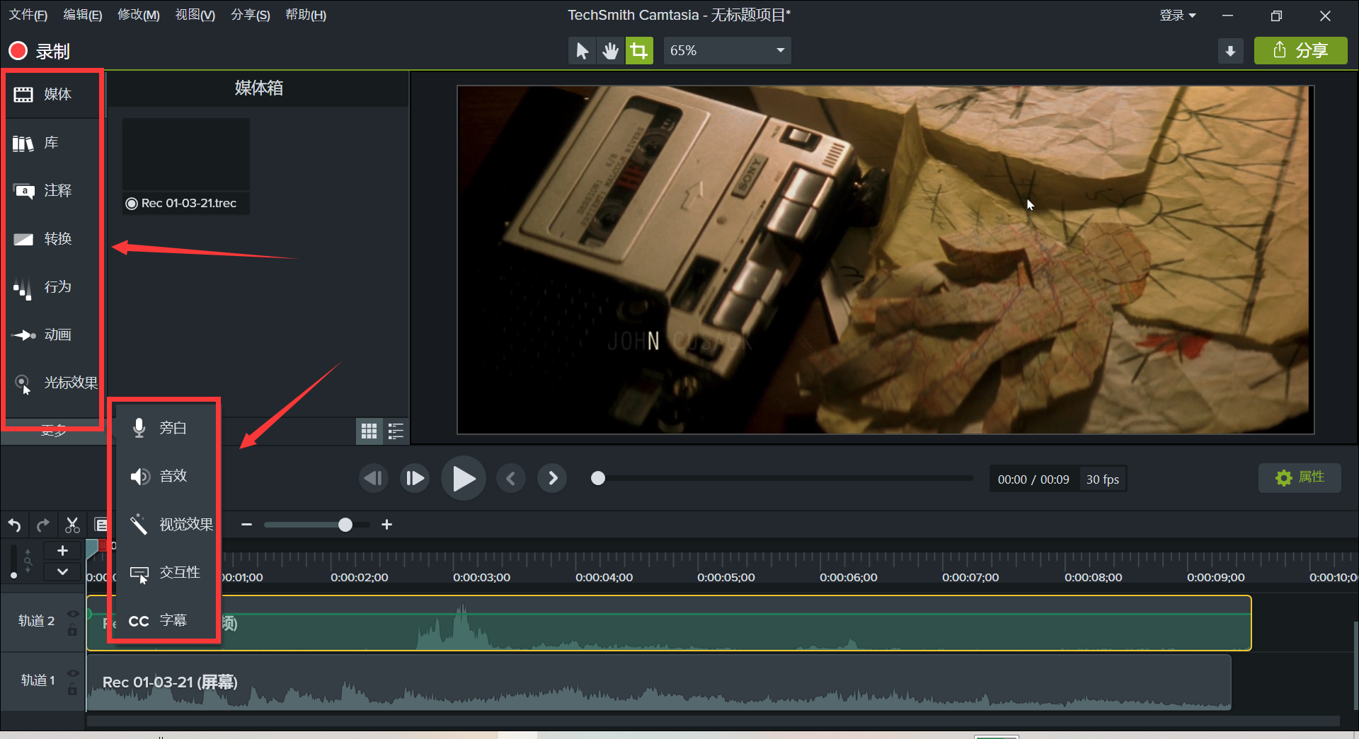Hide 轨道 2 using its eye icon
1359x739 pixels.
click(x=72, y=613)
